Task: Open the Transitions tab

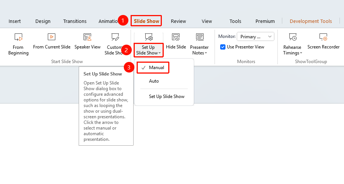Action: coord(75,21)
